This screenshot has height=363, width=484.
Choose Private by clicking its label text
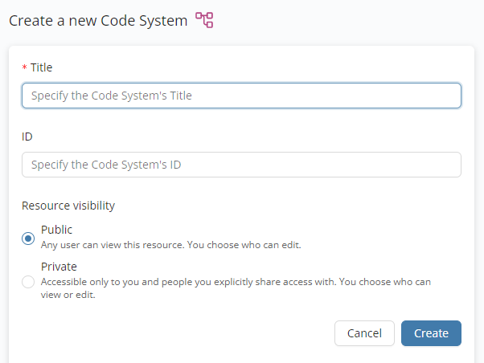[59, 267]
